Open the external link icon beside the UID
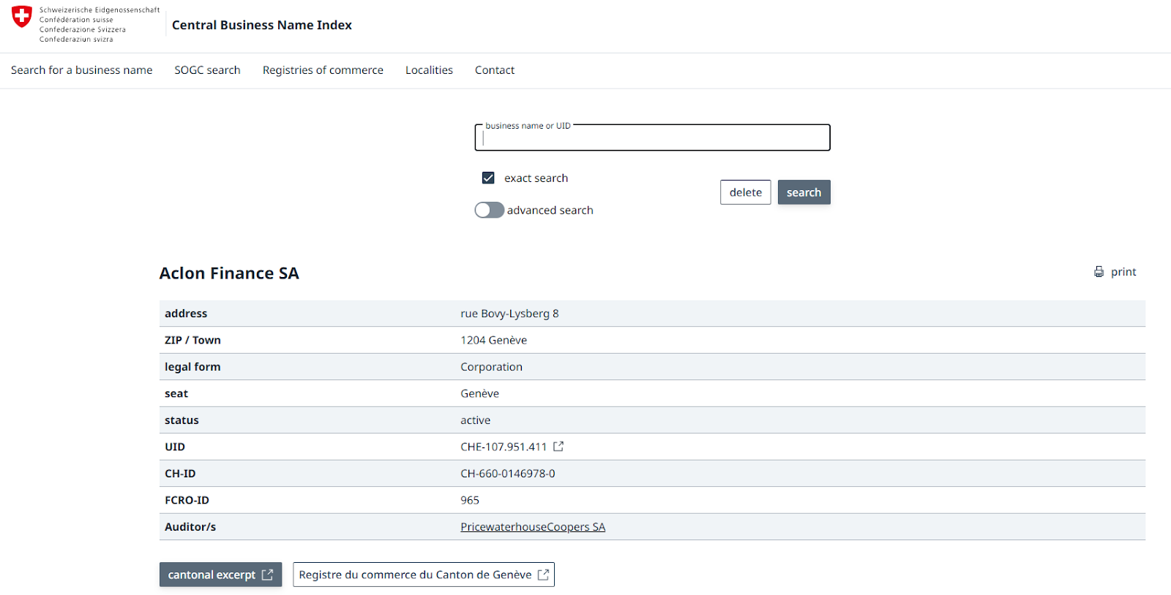1171x595 pixels. (558, 447)
